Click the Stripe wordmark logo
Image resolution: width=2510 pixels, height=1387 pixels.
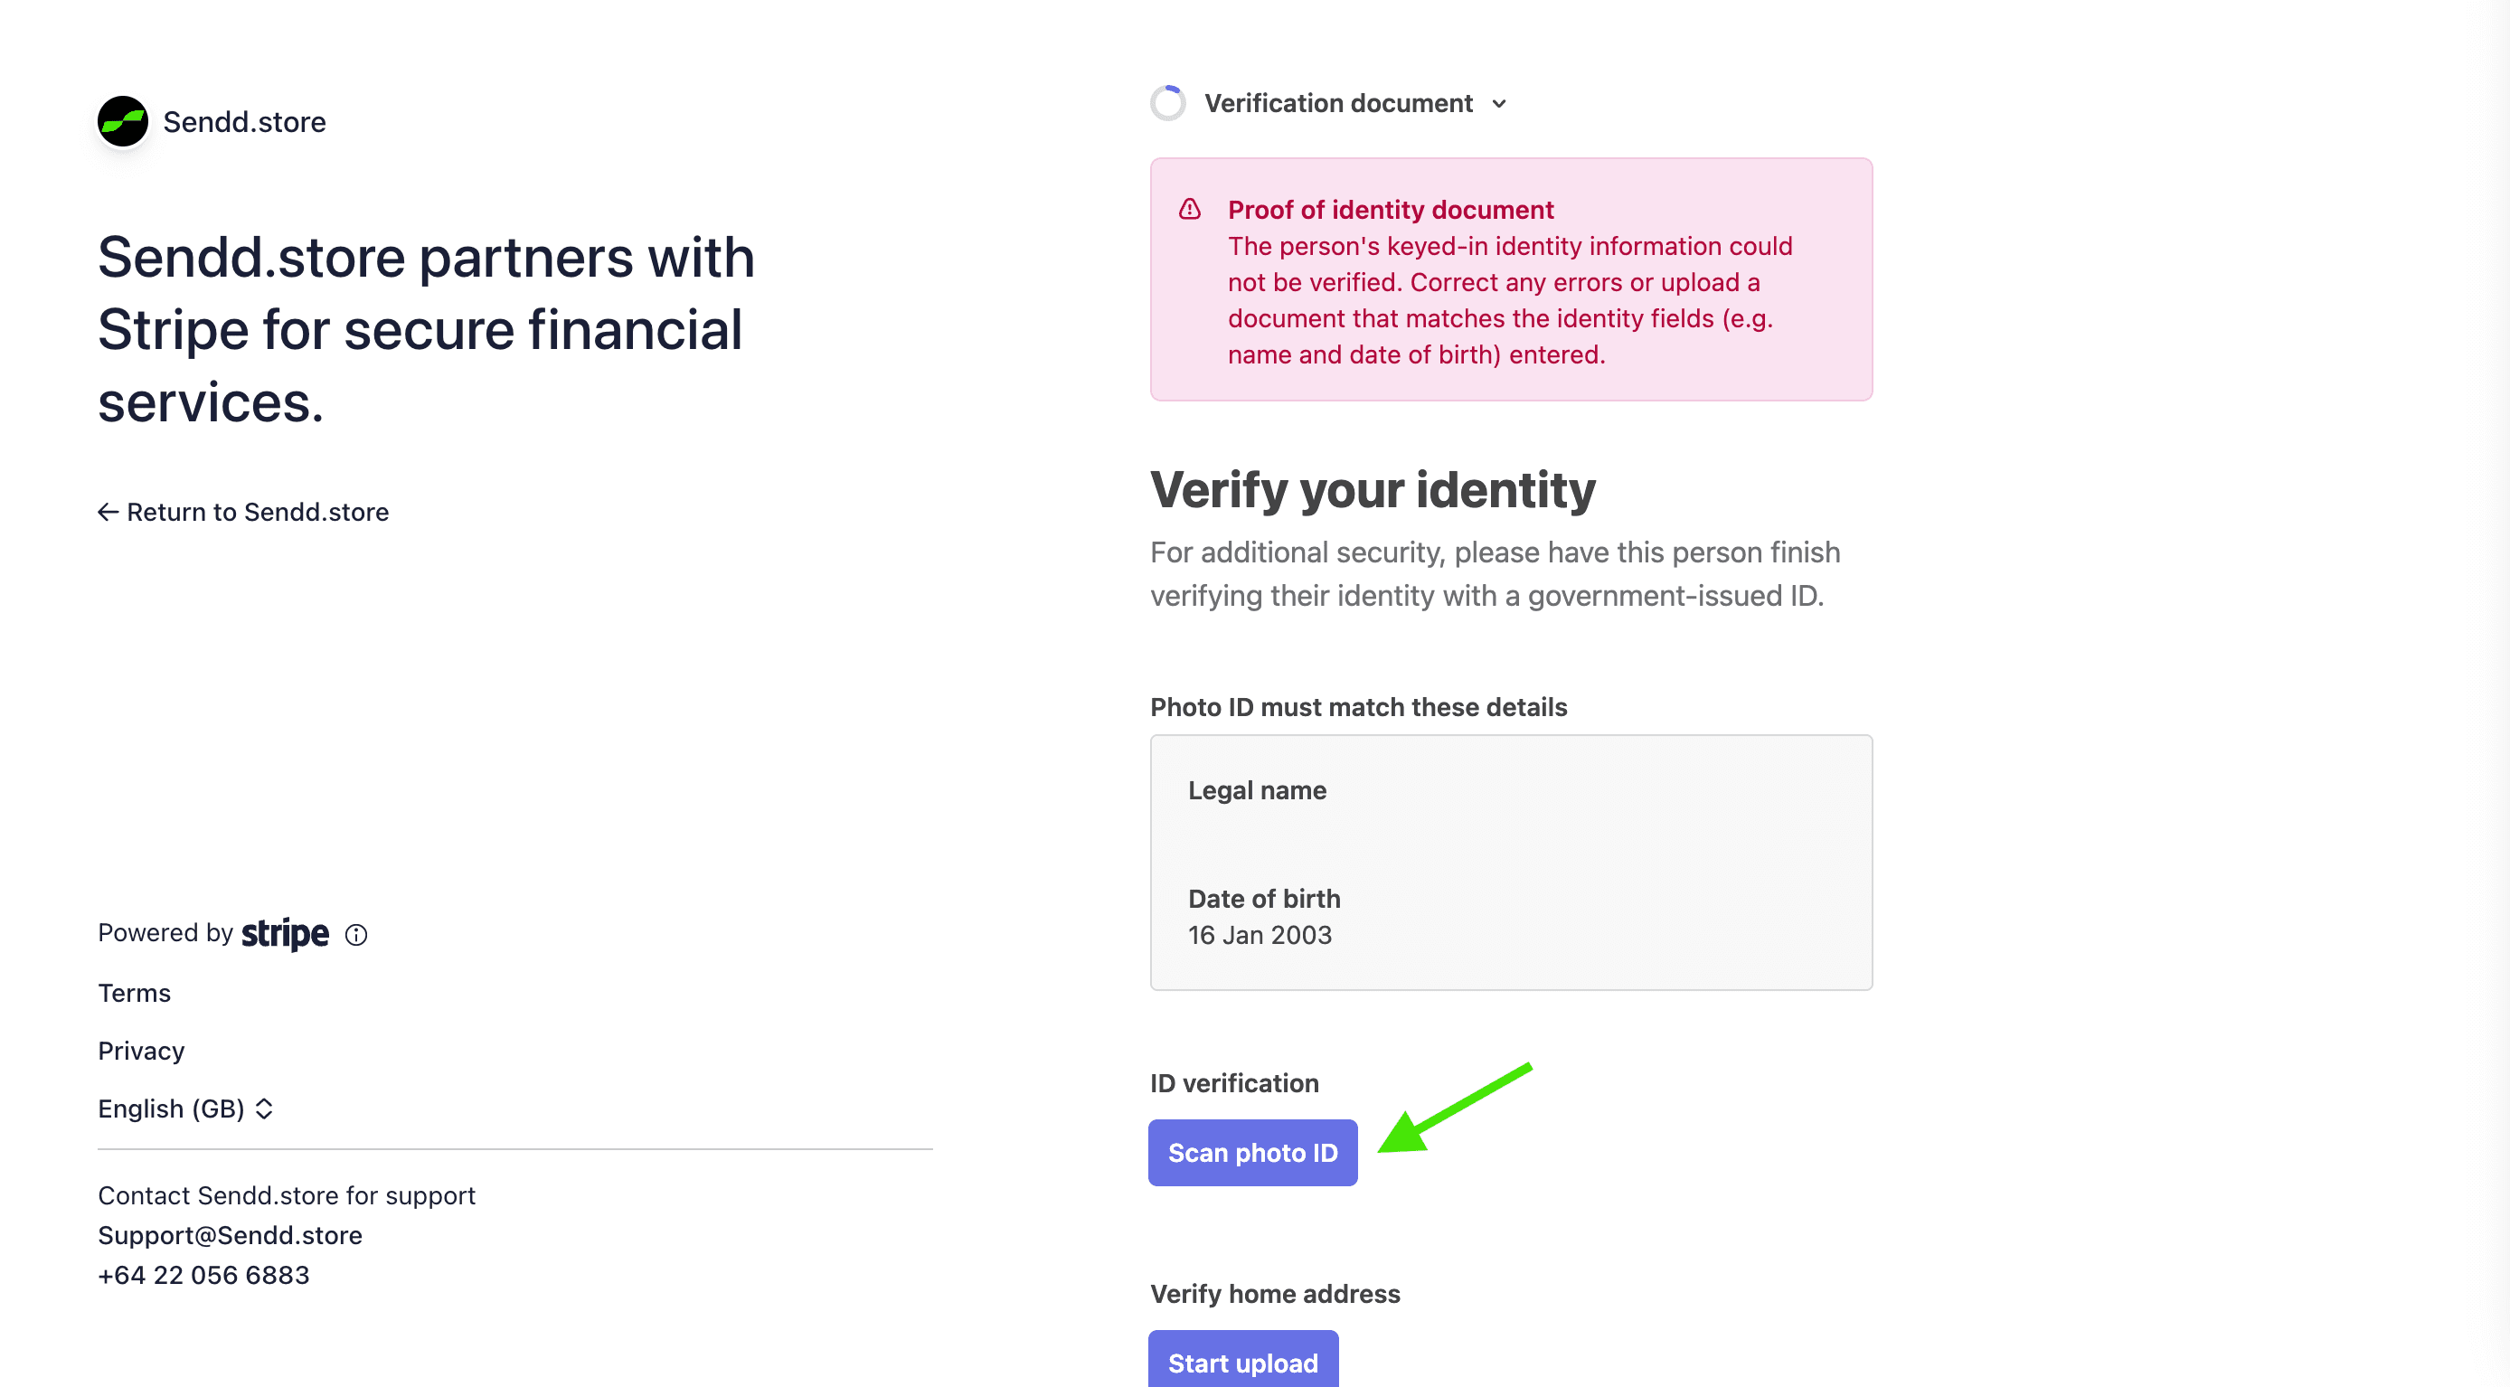point(286,934)
